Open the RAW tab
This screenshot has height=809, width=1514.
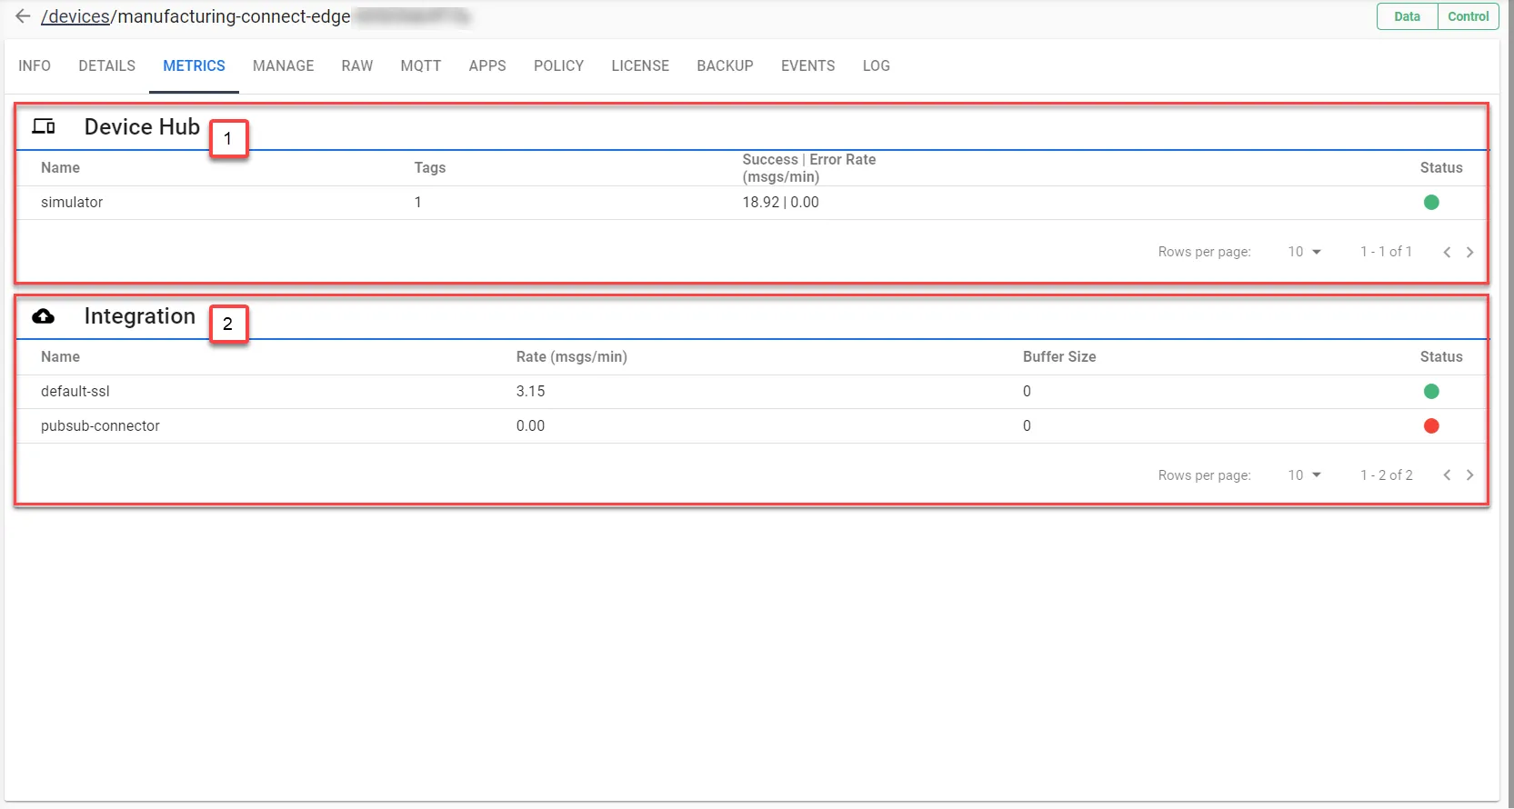[357, 65]
